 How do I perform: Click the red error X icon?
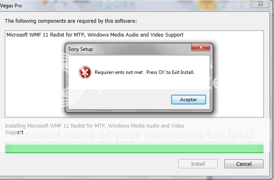[85, 72]
